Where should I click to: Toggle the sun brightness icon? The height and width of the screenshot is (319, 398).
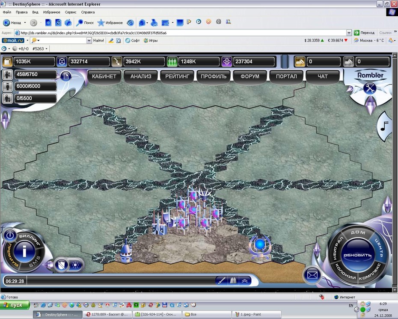75,265
